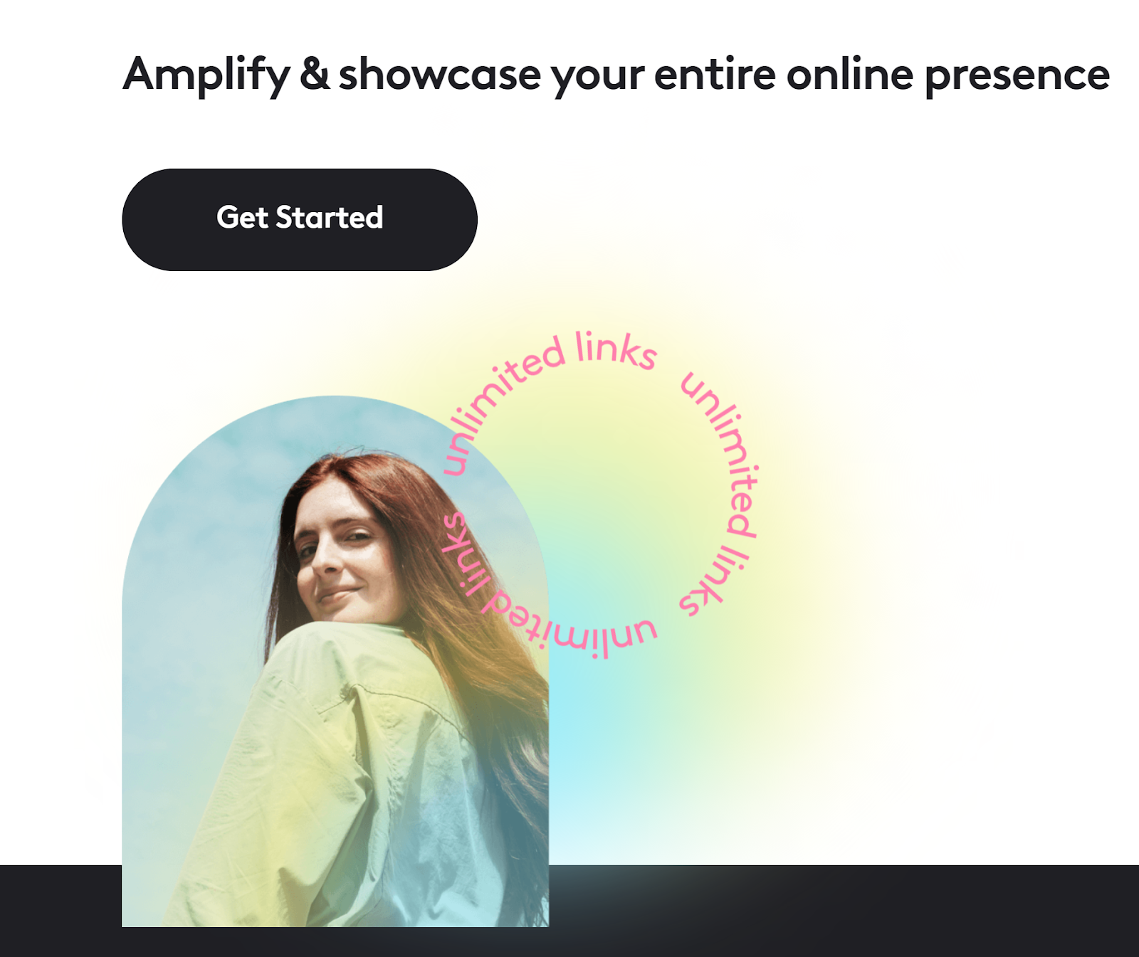This screenshot has width=1139, height=957.
Task: Click the ampersand in the headline
Action: (314, 74)
